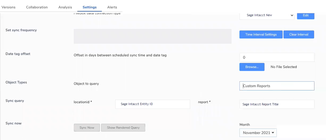The width and height of the screenshot is (326, 140).
Task: Switch to the Collaboration tab
Action: coord(37,7)
